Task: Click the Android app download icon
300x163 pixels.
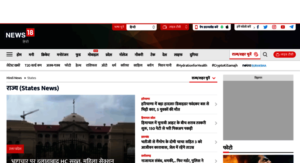Action: coord(222,27)
